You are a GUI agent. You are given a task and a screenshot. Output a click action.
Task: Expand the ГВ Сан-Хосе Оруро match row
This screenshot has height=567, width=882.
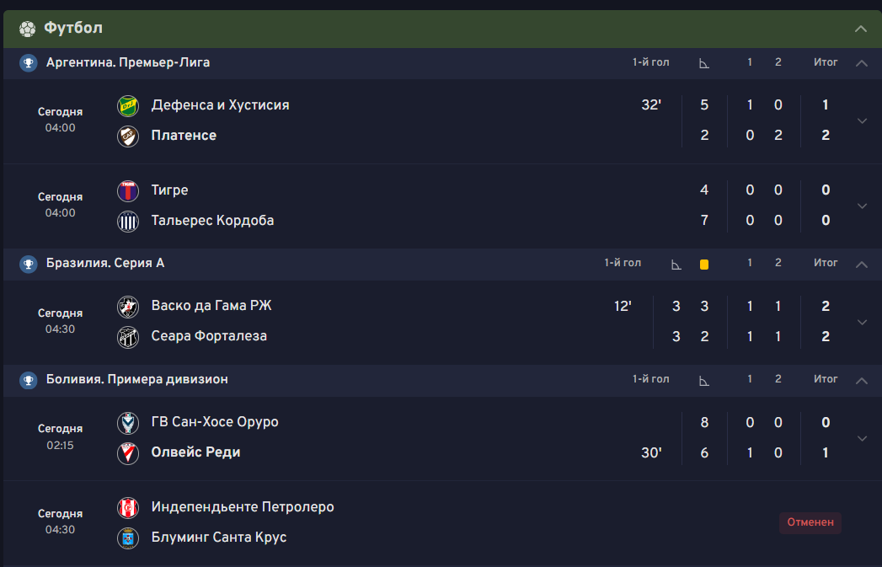click(x=862, y=438)
